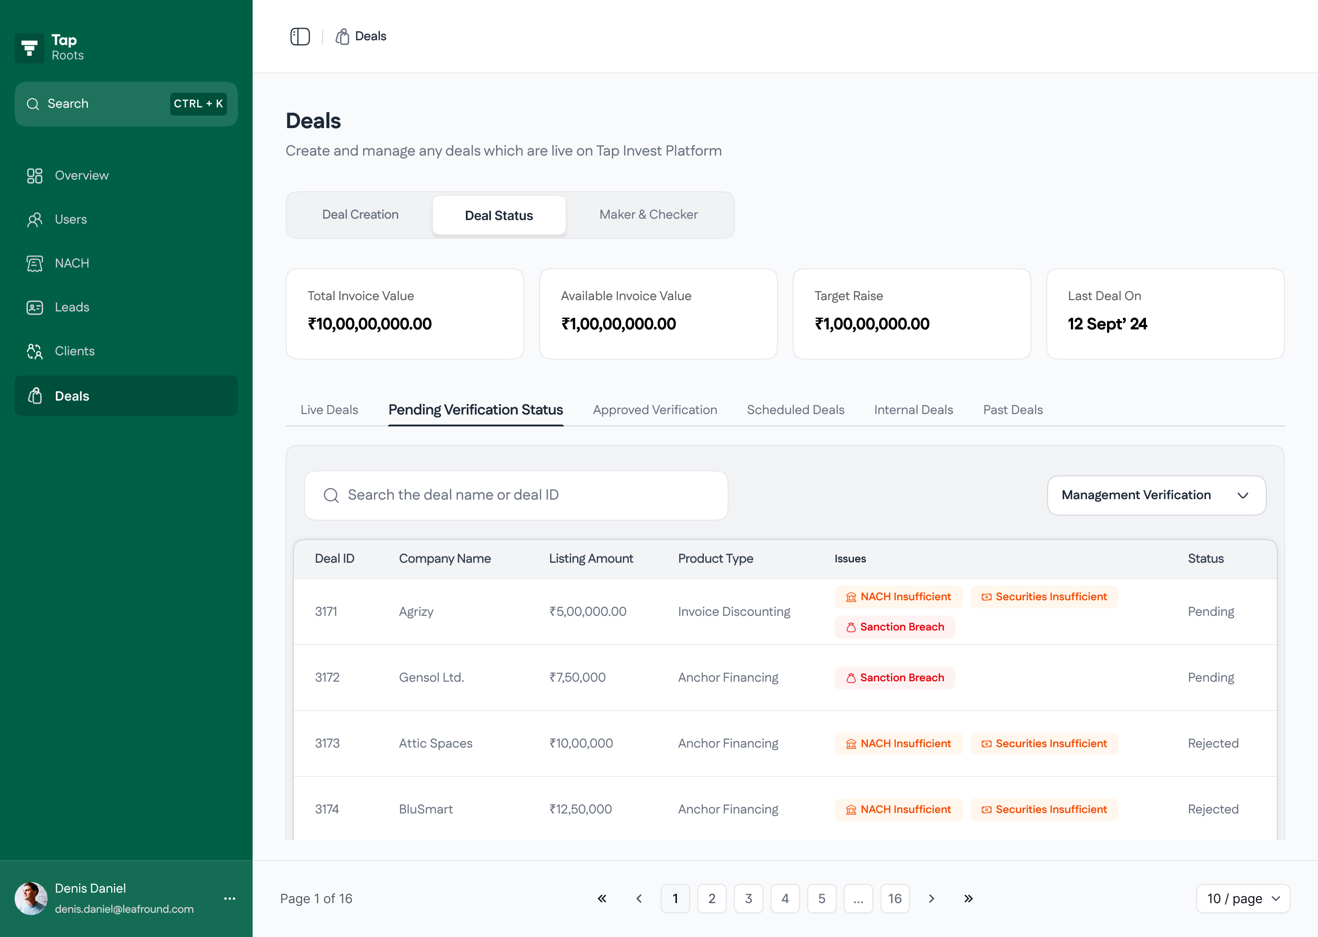This screenshot has width=1318, height=937.
Task: Click the Attic Spaces company name
Action: [436, 743]
